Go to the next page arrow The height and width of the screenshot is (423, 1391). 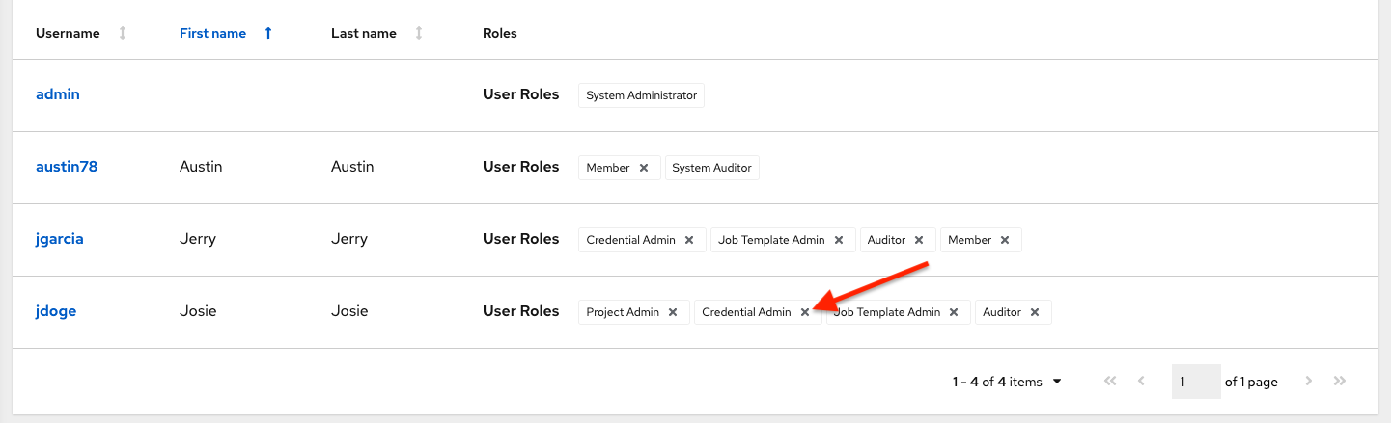[x=1309, y=382]
